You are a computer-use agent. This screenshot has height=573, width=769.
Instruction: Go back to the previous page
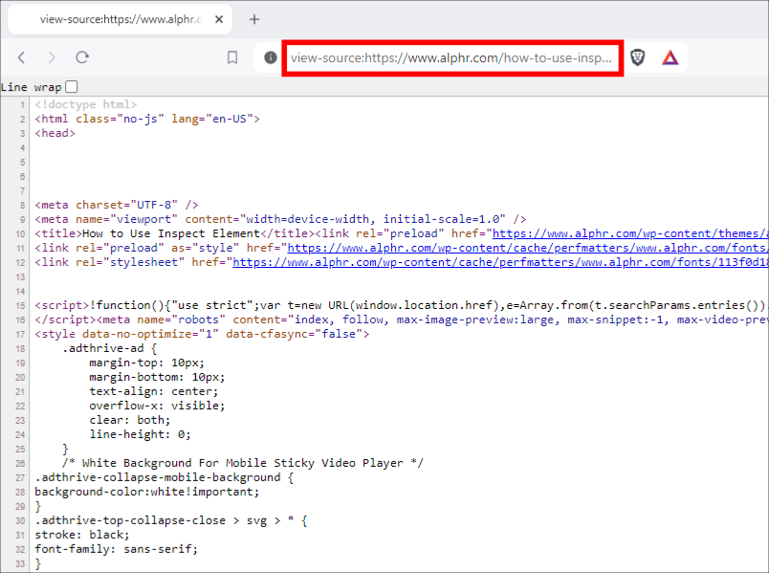click(21, 57)
